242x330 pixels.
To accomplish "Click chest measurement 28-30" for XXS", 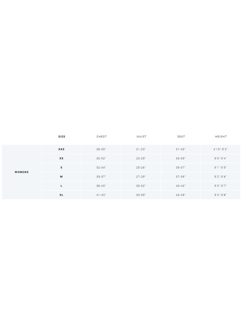I will (102, 149).
